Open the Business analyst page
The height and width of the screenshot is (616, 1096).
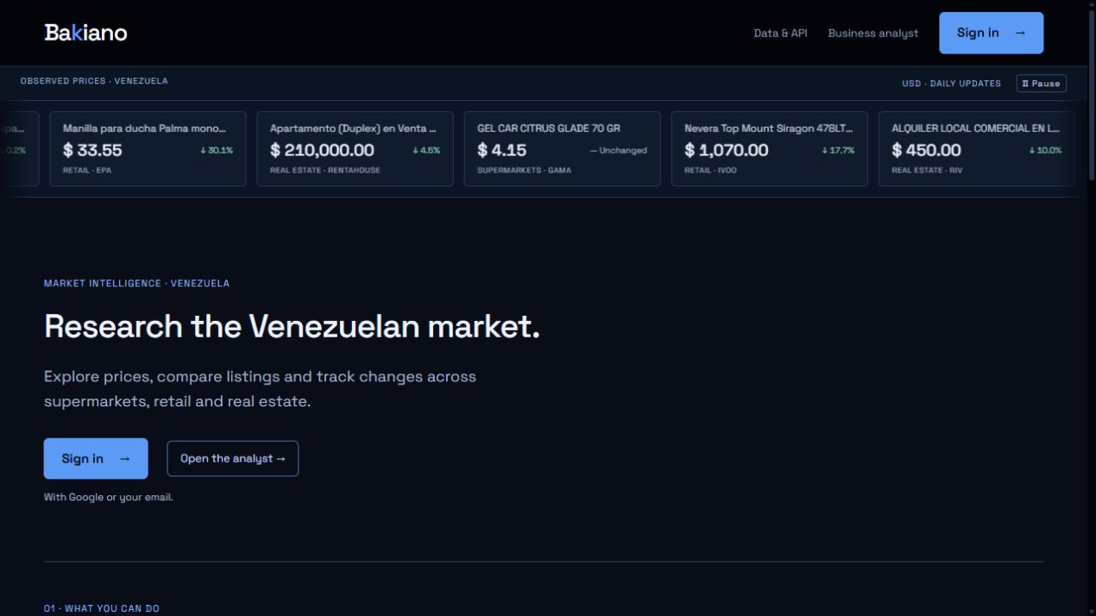pos(873,33)
